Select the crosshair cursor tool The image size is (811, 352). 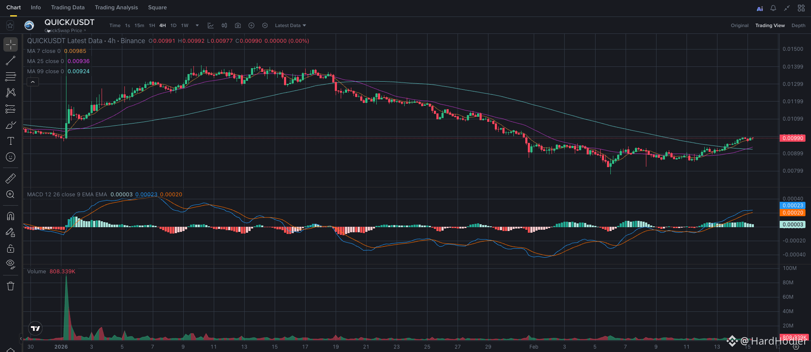click(x=11, y=44)
